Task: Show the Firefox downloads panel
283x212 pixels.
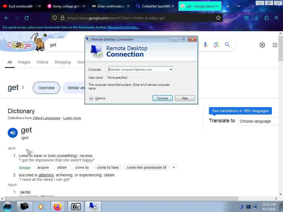Action: tap(256, 18)
